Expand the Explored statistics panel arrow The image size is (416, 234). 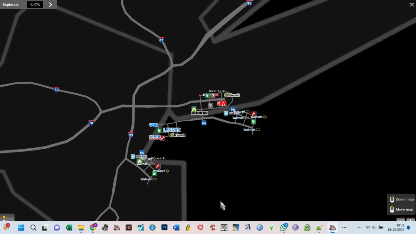[51, 5]
